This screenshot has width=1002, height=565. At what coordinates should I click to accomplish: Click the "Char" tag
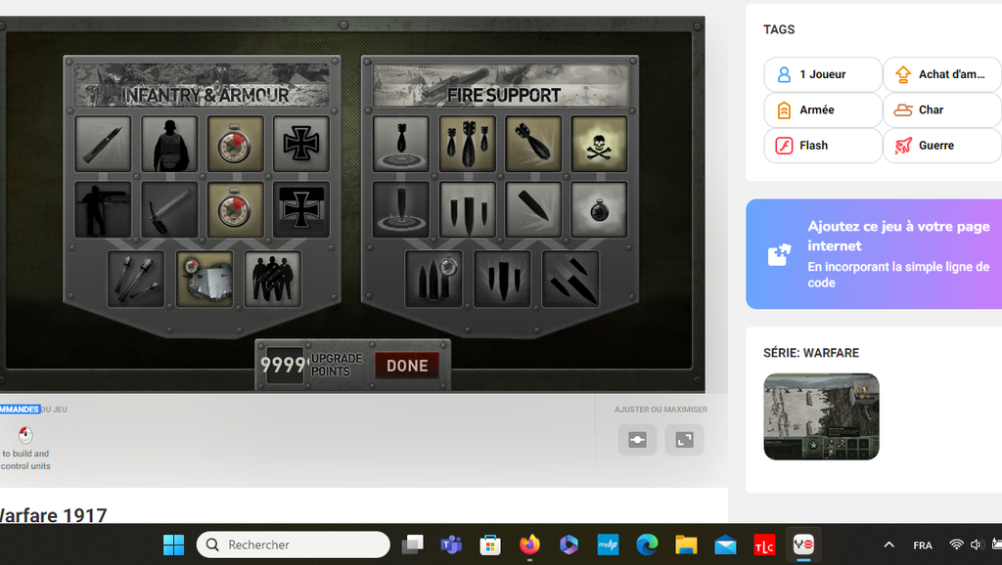coord(941,109)
